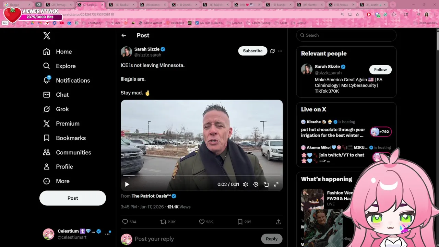Follow Sarah Sizzle in Relevant people
439x247 pixels.
tap(380, 70)
